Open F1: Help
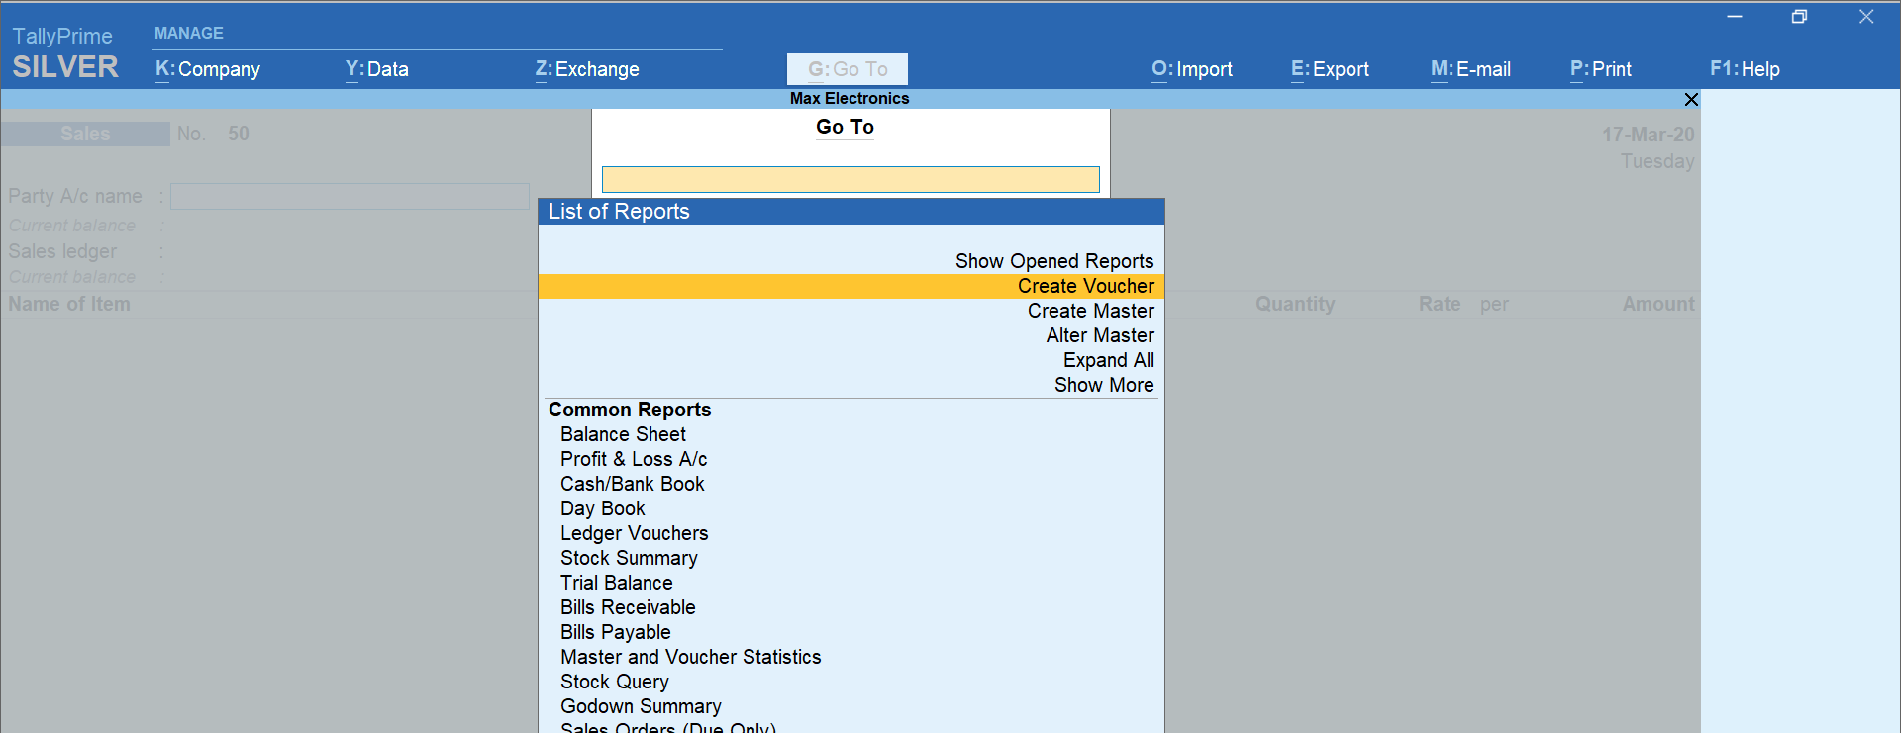The image size is (1901, 733). click(1745, 69)
